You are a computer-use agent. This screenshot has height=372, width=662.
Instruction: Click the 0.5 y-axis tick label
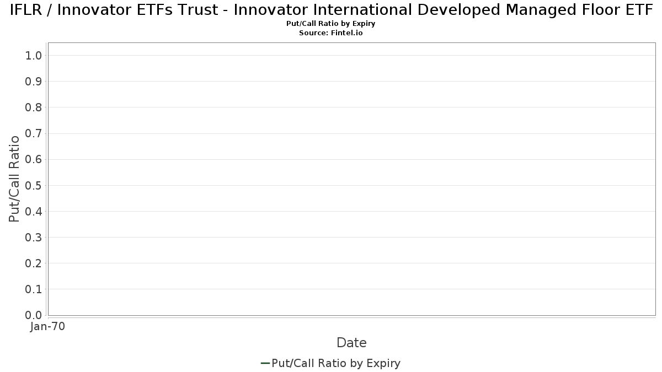pos(34,185)
